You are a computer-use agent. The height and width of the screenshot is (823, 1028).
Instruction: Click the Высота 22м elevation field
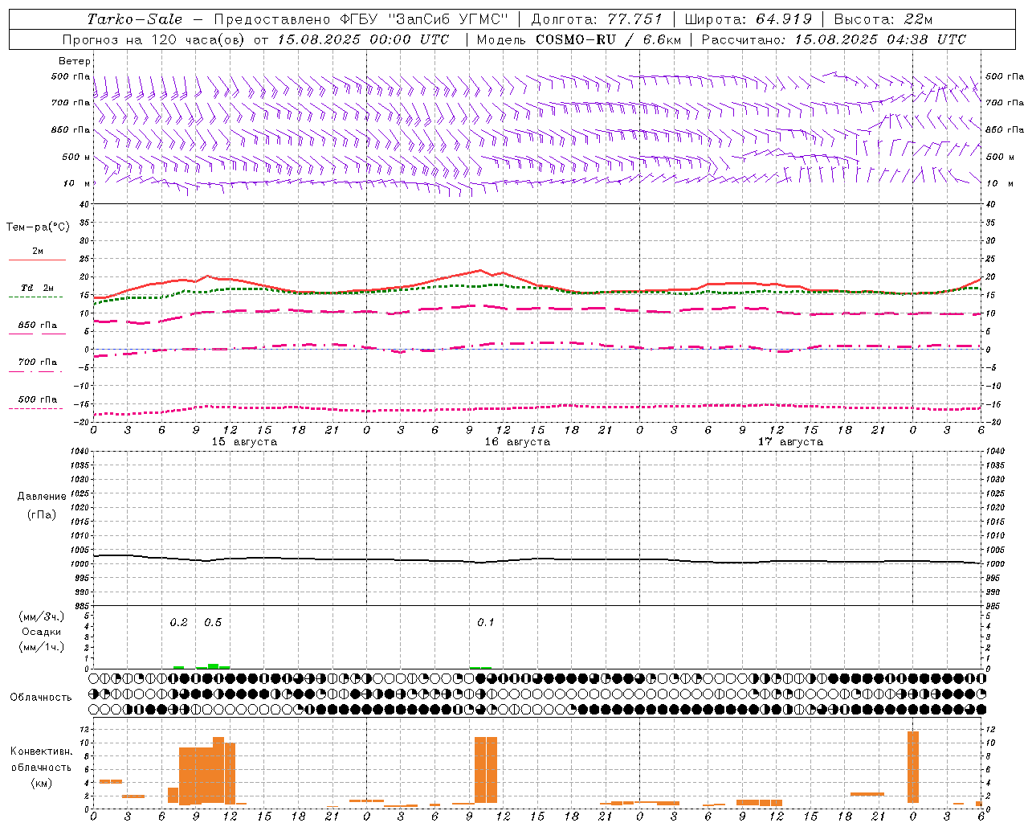click(883, 19)
